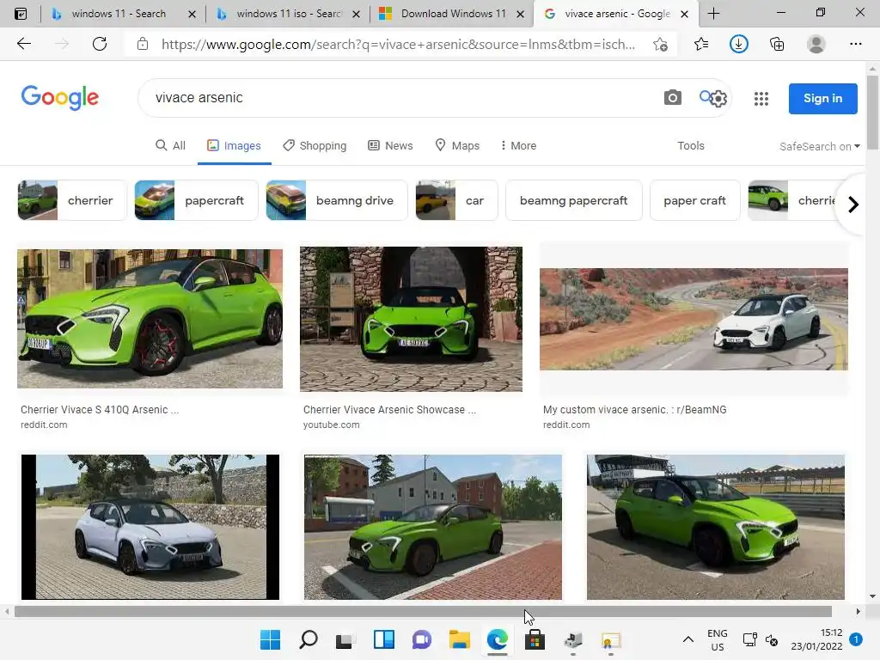Screen dimensions: 880x660
Task: Open the Downloads icon in toolbar
Action: [738, 44]
